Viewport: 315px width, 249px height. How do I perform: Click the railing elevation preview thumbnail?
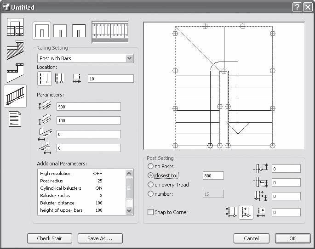click(x=110, y=32)
